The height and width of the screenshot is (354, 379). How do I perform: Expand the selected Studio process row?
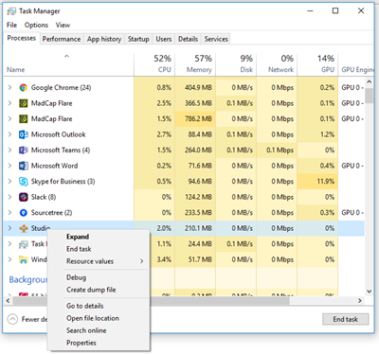coord(9,228)
